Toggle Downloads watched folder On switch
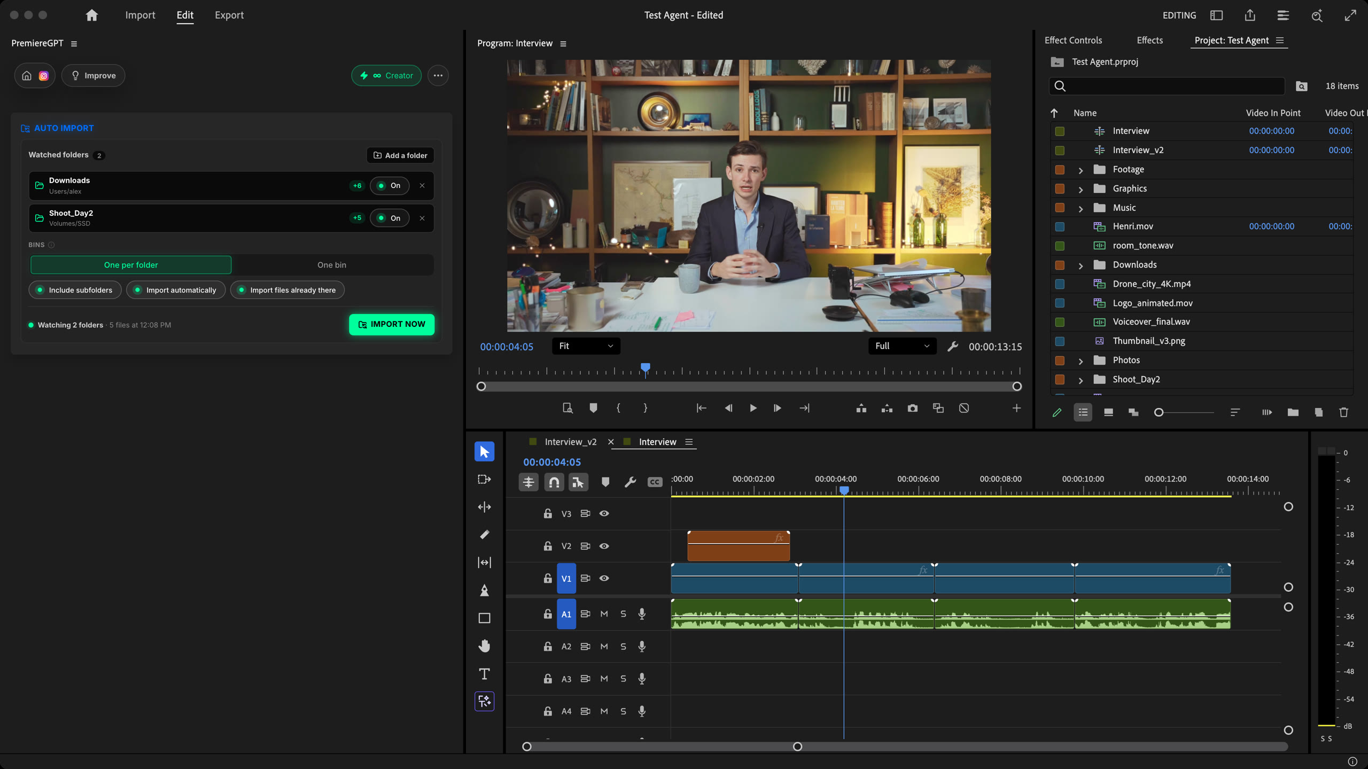Viewport: 1368px width, 769px height. pyautogui.click(x=389, y=185)
